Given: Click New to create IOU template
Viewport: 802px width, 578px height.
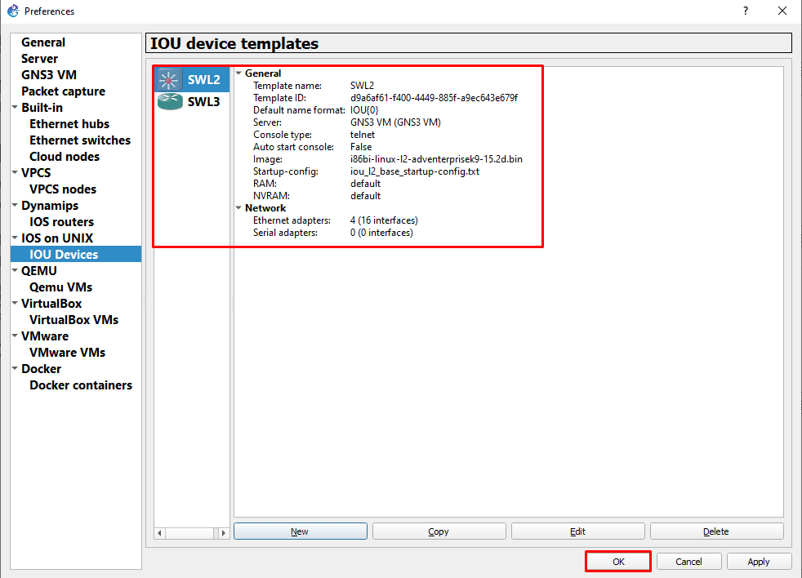Looking at the screenshot, I should coord(301,531).
